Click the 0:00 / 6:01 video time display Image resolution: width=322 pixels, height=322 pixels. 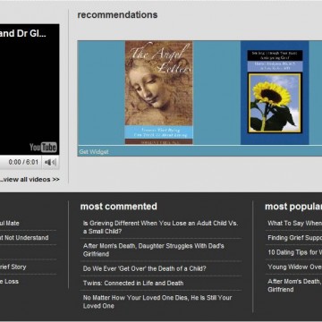point(23,163)
